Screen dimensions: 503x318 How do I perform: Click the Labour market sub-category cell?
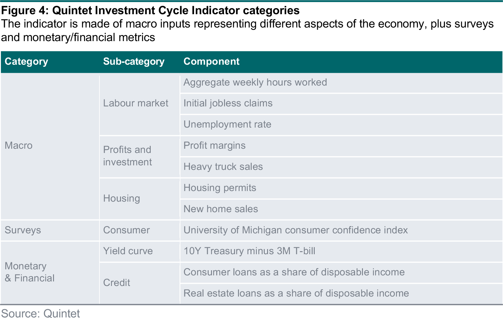140,105
